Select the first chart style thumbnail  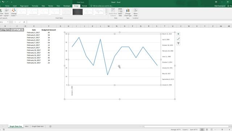point(22,12)
